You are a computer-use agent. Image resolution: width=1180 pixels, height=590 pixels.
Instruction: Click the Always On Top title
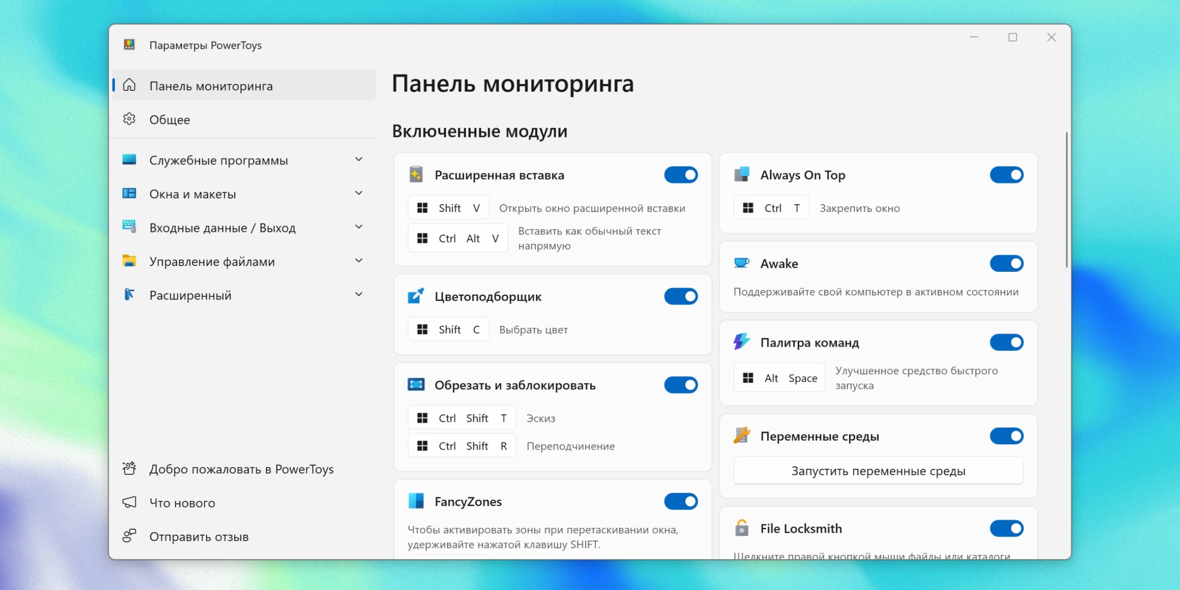[802, 175]
